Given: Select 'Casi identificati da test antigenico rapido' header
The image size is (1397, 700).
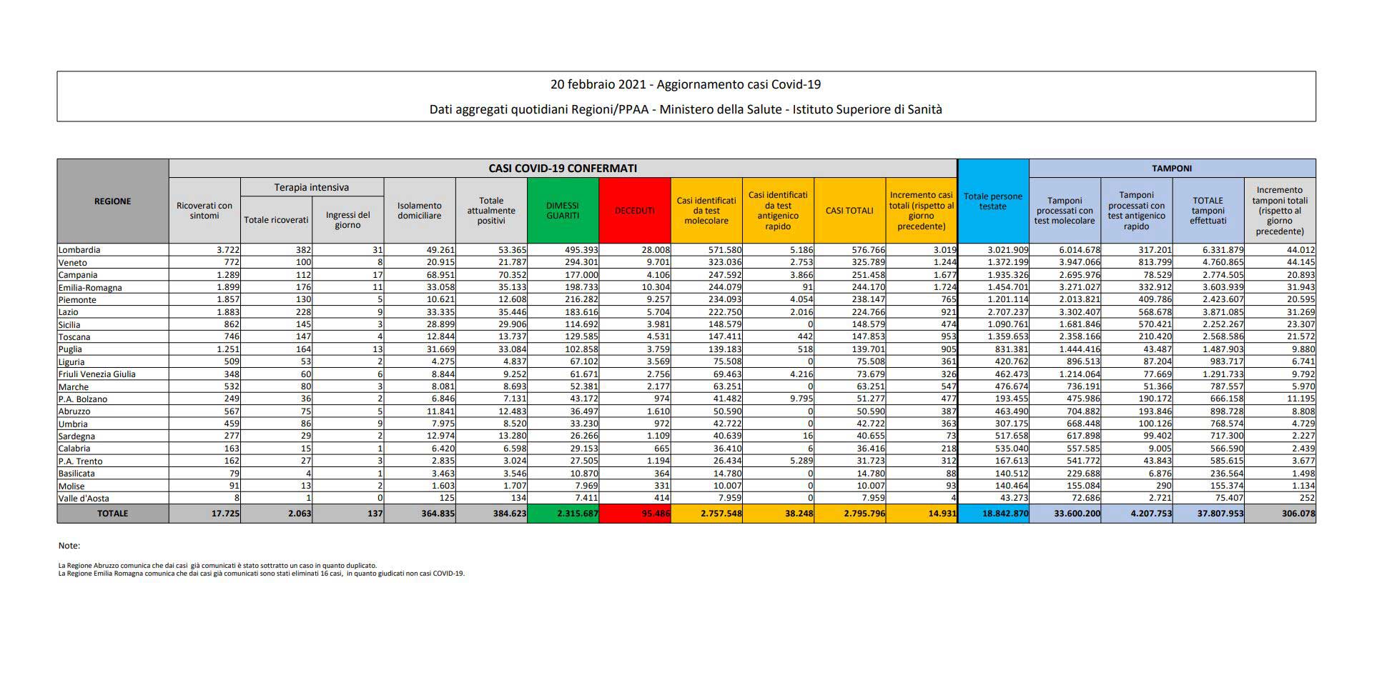Looking at the screenshot, I should [778, 211].
